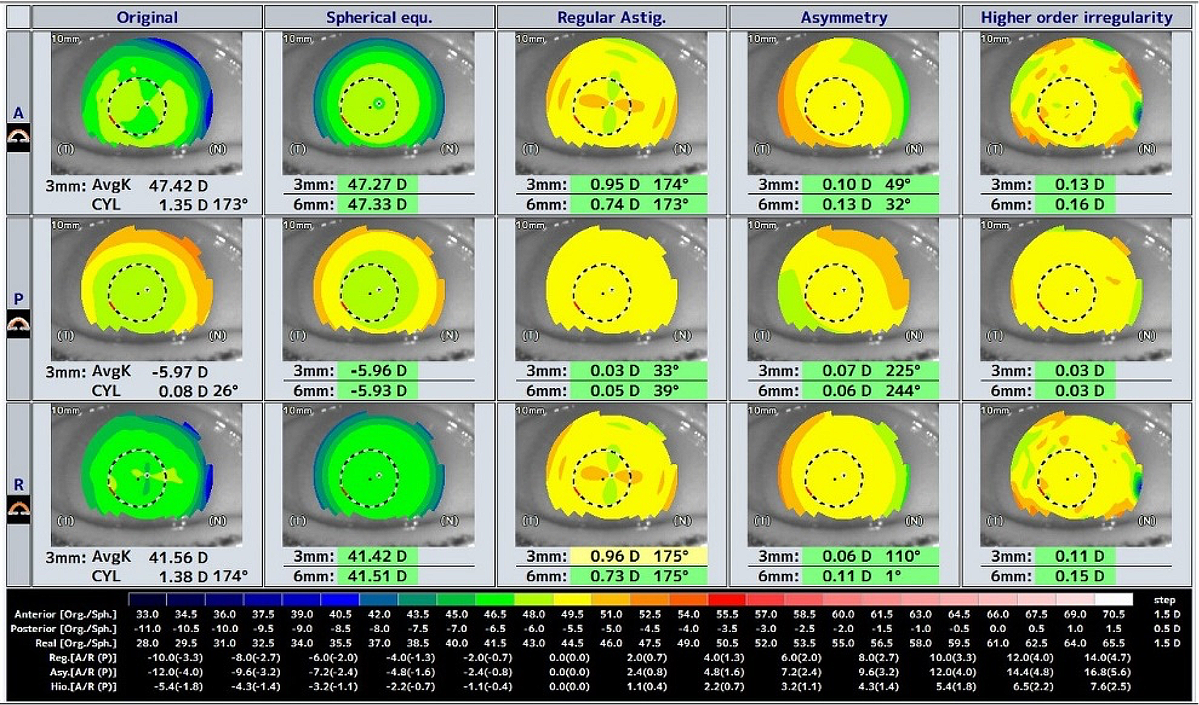Screen dimensions: 1199x705
Task: Select the Spherical equ. column header
Action: coord(379,17)
